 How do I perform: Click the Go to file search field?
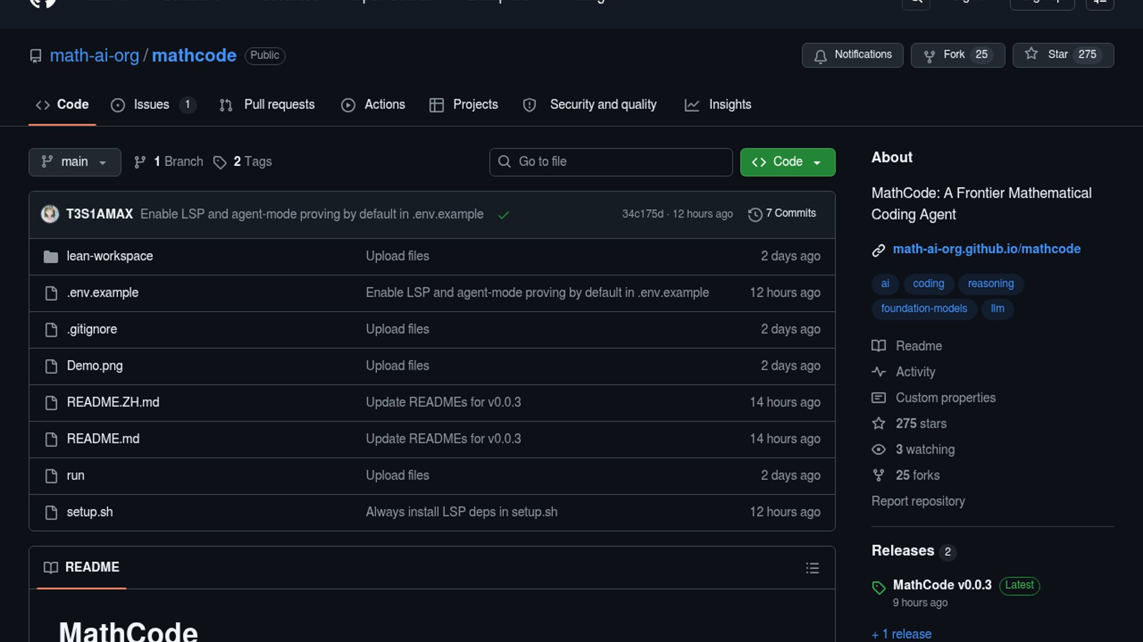tap(610, 162)
